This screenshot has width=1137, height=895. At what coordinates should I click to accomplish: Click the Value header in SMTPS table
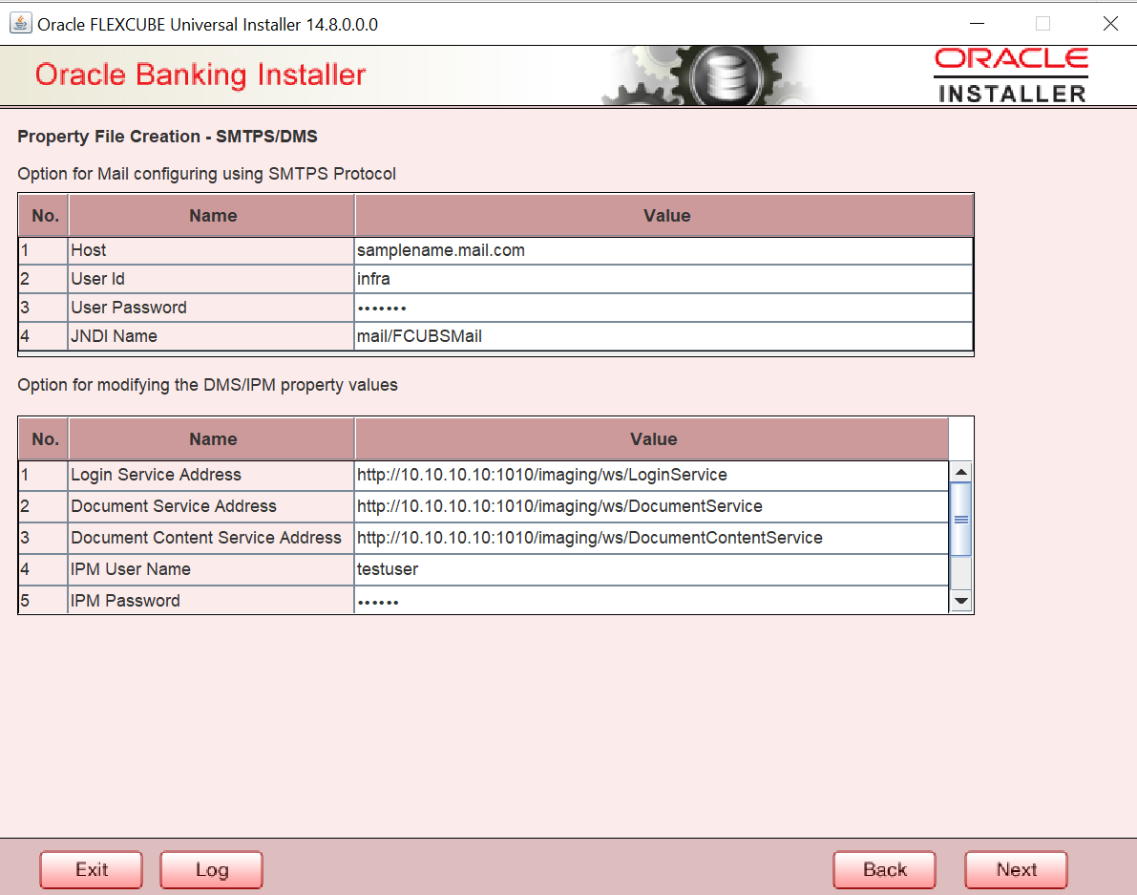665,216
